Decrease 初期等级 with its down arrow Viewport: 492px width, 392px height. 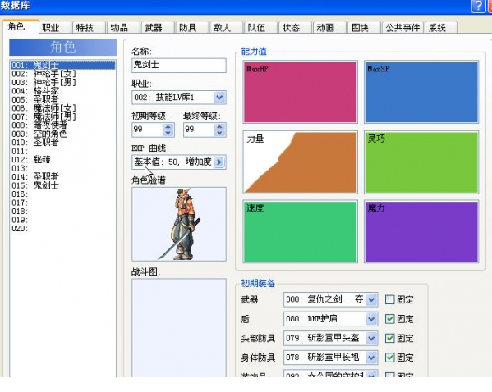(x=168, y=133)
